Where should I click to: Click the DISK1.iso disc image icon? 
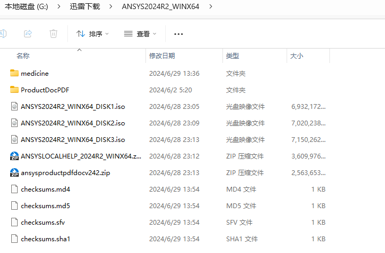coord(14,106)
